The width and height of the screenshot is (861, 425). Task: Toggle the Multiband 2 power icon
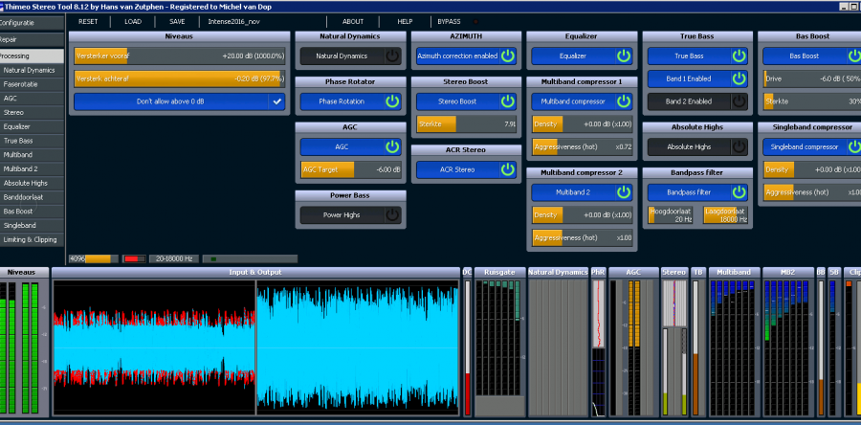point(624,192)
